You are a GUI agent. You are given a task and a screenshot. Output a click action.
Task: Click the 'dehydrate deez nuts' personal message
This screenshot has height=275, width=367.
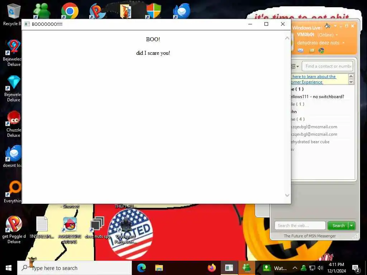point(318,43)
